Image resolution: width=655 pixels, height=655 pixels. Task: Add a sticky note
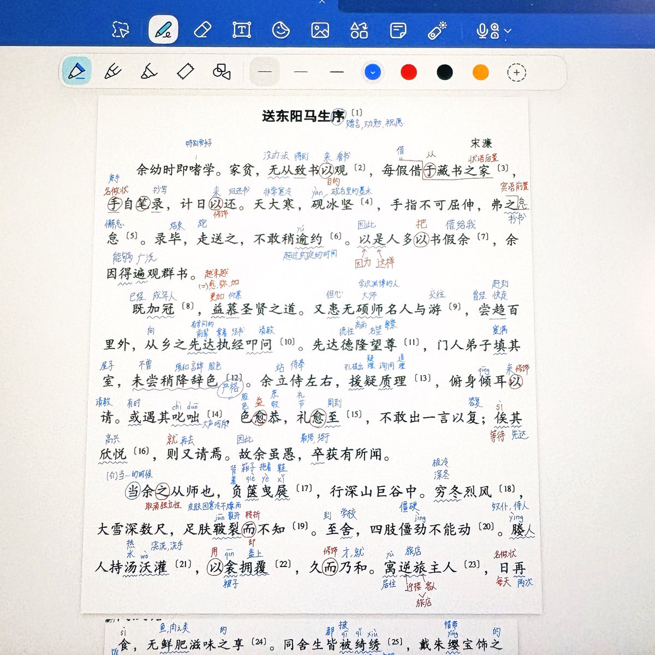(x=398, y=30)
